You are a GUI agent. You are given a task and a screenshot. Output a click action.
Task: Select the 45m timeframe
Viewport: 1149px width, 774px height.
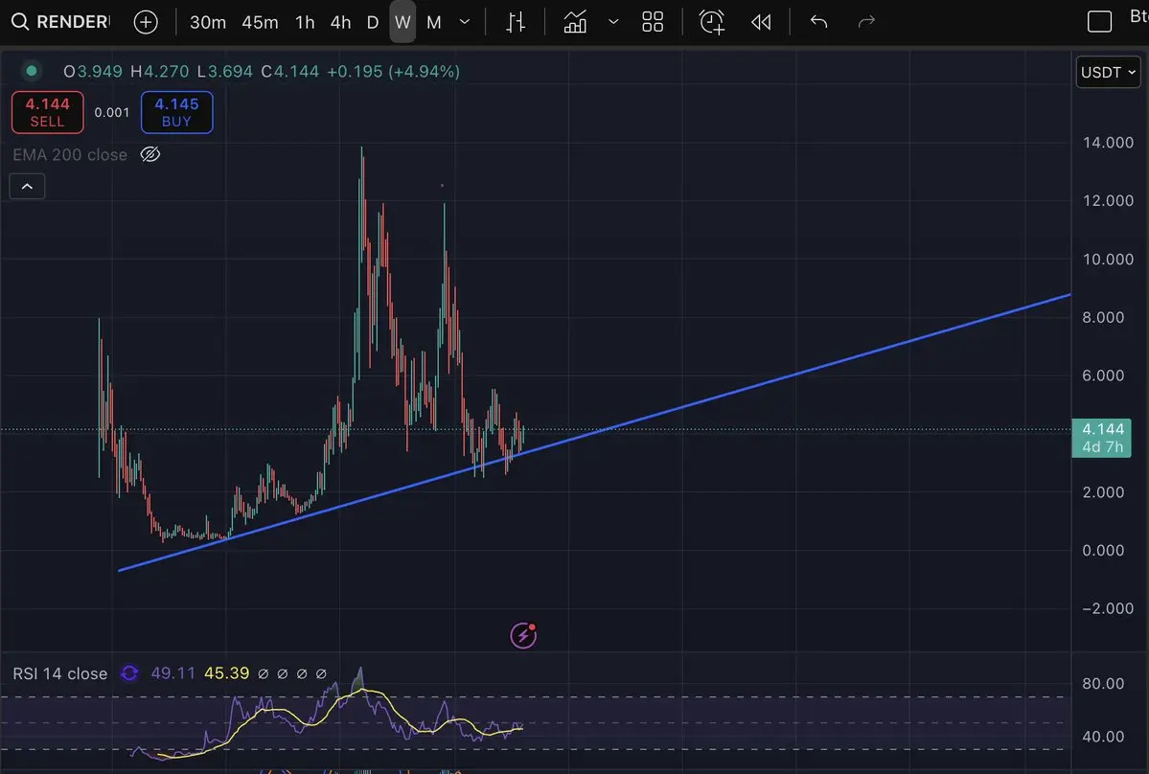[x=260, y=23]
